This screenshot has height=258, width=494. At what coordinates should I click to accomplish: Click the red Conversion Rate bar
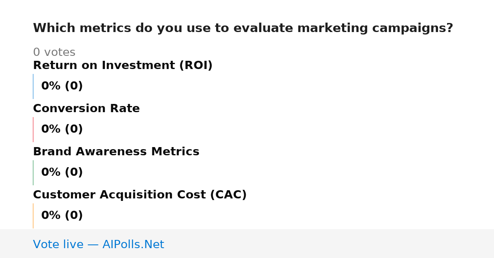click(x=33, y=129)
